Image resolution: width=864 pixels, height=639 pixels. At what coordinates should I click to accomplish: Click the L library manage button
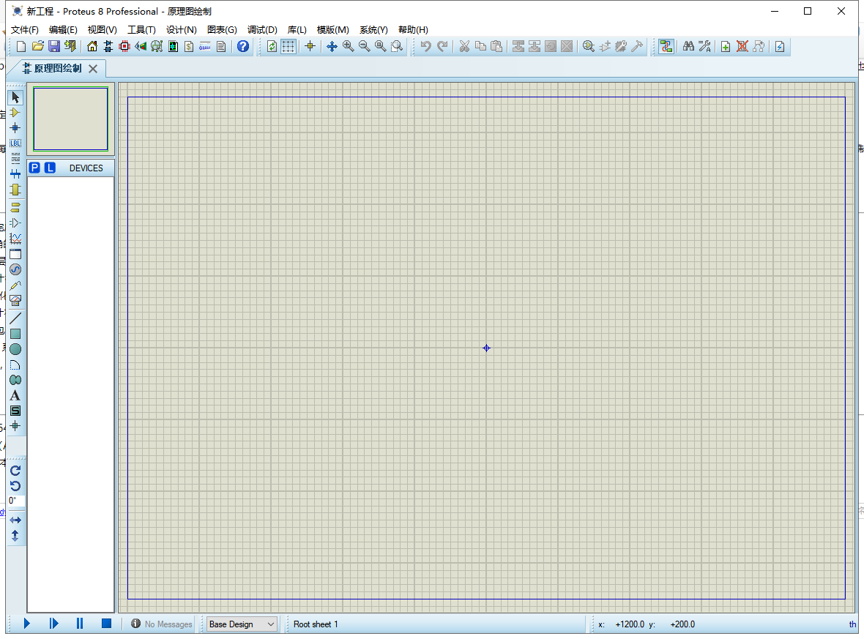click(50, 168)
